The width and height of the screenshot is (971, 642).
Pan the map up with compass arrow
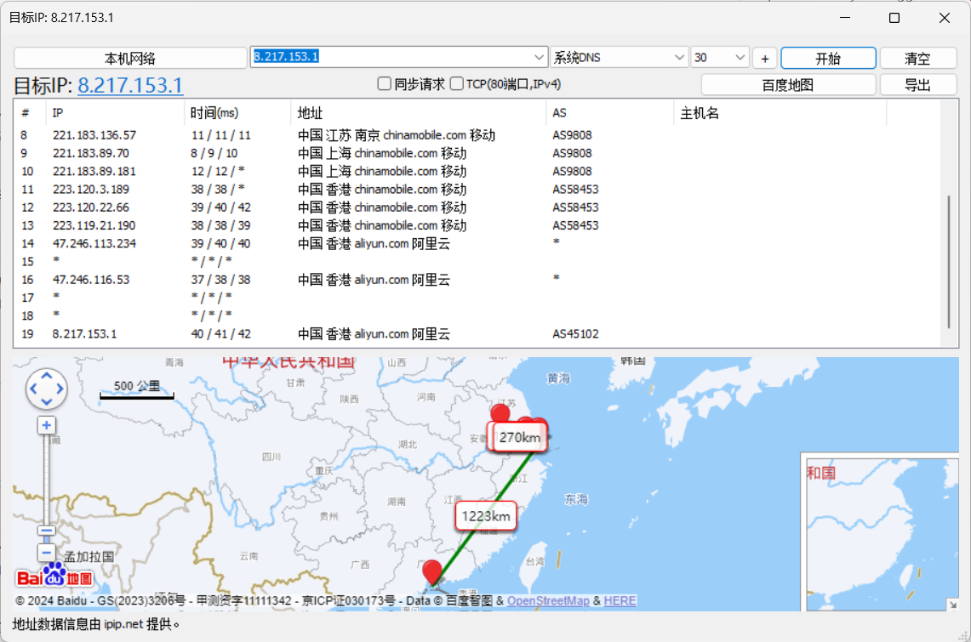pyautogui.click(x=47, y=376)
